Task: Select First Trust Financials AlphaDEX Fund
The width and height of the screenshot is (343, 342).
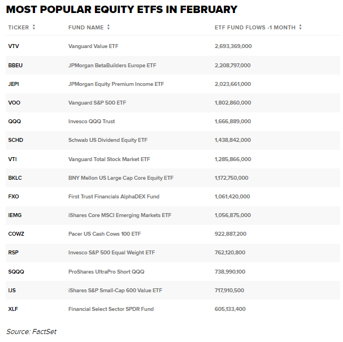Action: coord(114,196)
